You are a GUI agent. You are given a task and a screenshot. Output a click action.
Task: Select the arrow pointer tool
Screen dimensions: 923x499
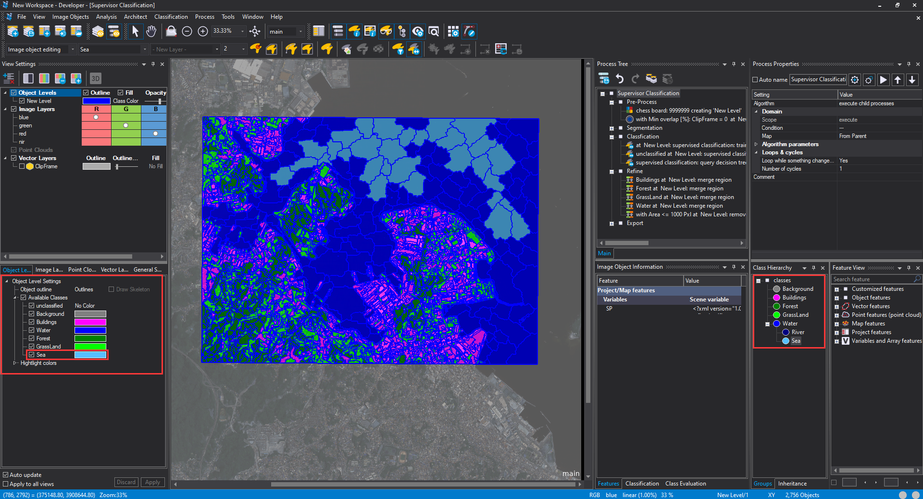(135, 32)
